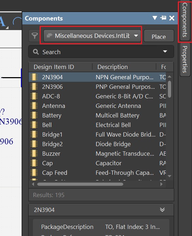Click the chip icon beside Antenna
This screenshot has height=236, width=192.
34,106
